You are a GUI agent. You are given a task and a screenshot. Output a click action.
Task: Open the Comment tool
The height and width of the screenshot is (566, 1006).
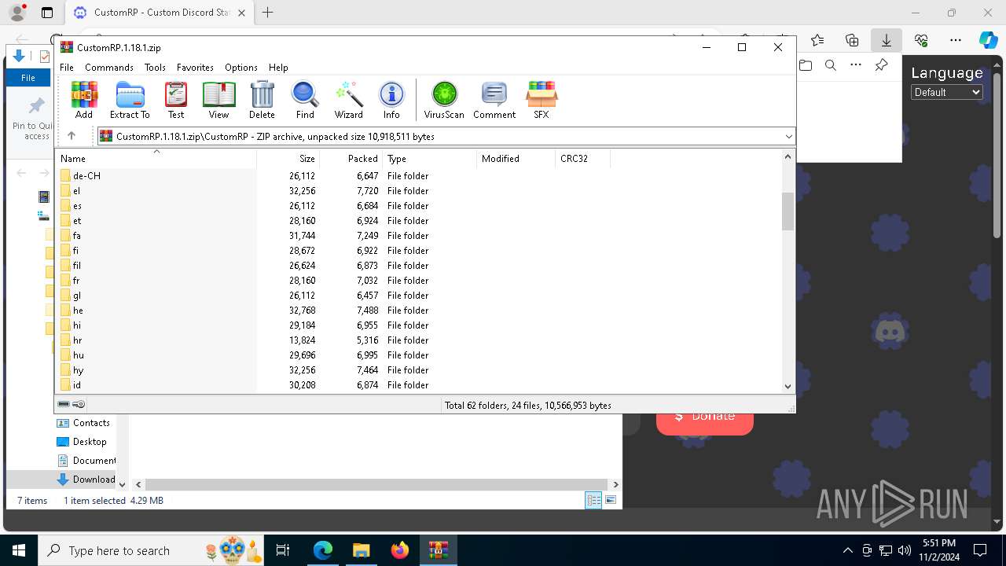(494, 100)
